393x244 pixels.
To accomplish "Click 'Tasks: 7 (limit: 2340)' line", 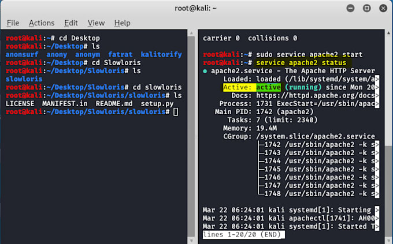I will 272,120.
